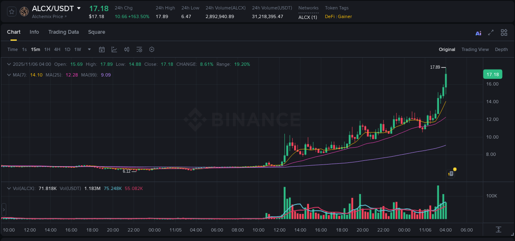Add ALCX/USDT to favorites star

coord(11,11)
